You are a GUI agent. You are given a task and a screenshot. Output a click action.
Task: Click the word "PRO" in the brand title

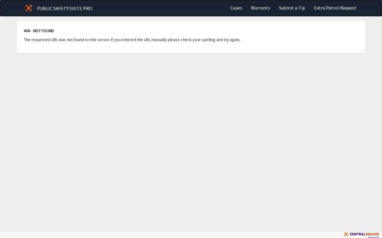pos(88,8)
